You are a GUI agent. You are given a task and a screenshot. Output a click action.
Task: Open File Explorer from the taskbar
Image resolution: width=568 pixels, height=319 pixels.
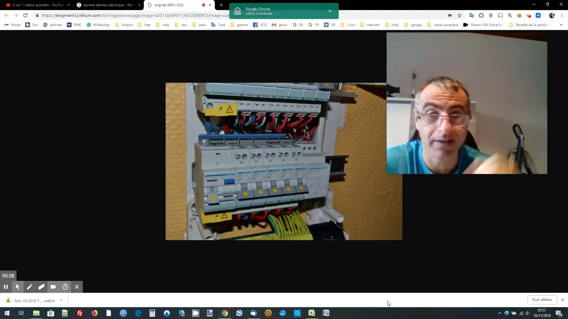(36, 313)
